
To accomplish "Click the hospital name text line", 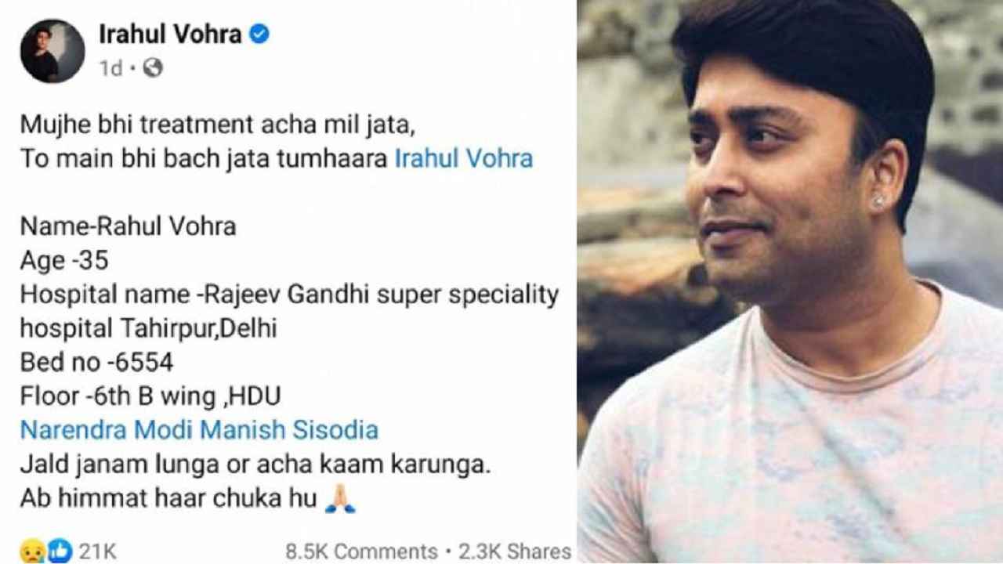I will [x=289, y=295].
